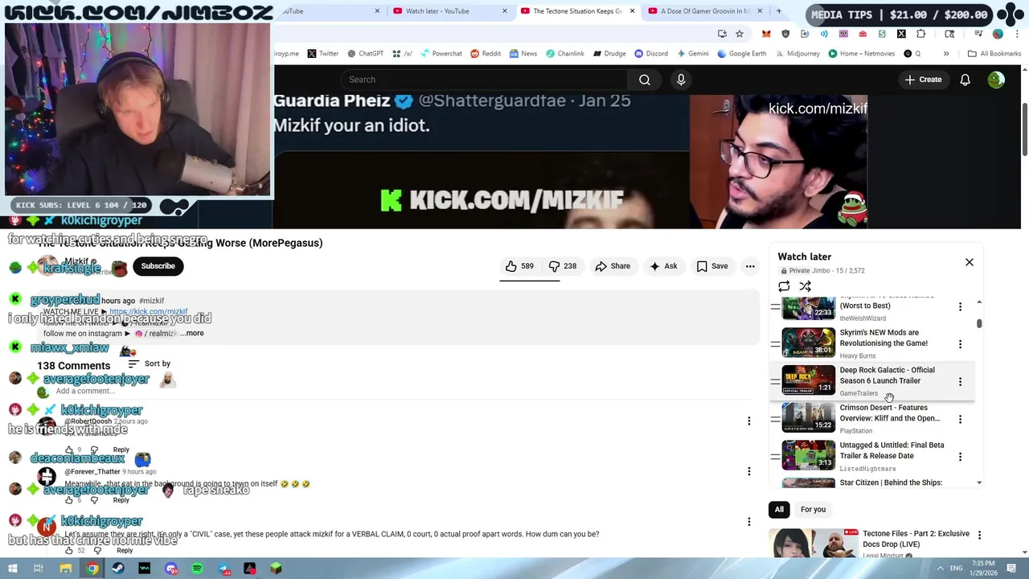This screenshot has width=1029, height=579.
Task: Open the All Bookmarks folder
Action: 994,54
